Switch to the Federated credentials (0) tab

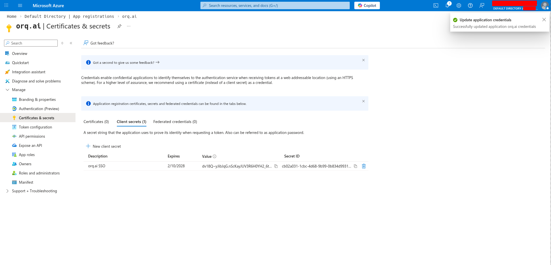click(175, 122)
